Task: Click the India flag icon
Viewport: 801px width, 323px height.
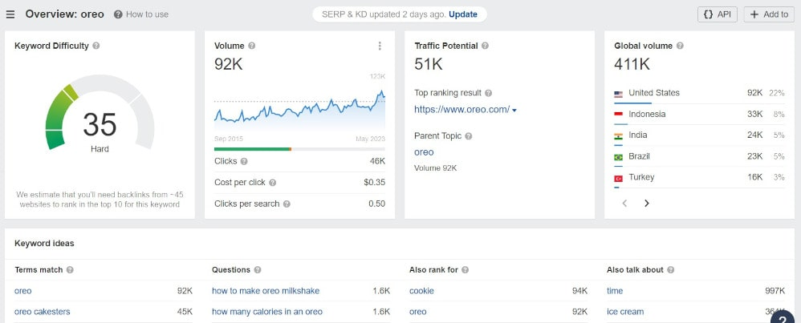Action: [618, 135]
